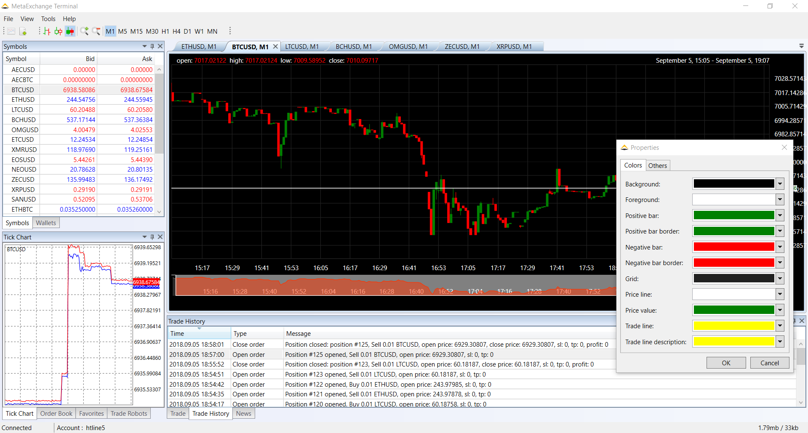Viewport: 808px width, 433px height.
Task: Pin the Symbols panel
Action: coord(152,46)
